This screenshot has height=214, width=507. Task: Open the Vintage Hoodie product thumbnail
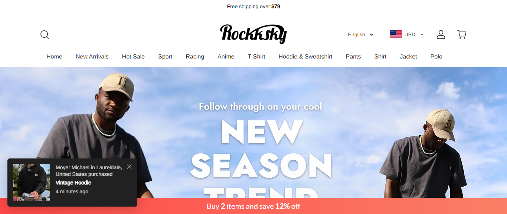coord(32,183)
